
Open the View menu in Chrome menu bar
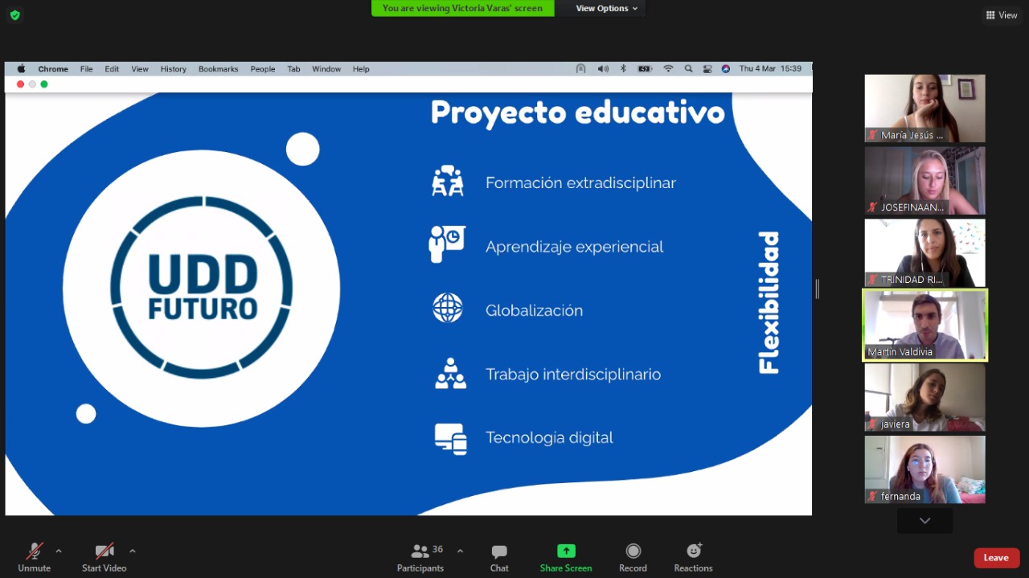coord(140,69)
